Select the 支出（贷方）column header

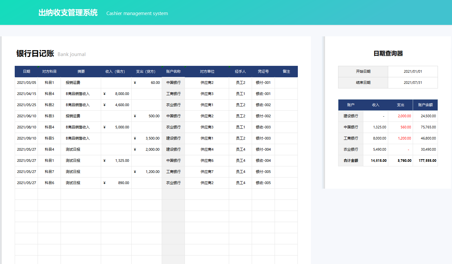(x=147, y=71)
